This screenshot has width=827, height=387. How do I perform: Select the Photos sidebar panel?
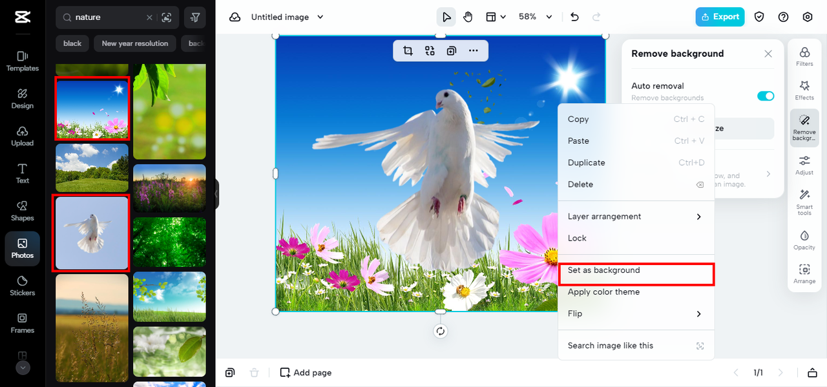pos(22,248)
